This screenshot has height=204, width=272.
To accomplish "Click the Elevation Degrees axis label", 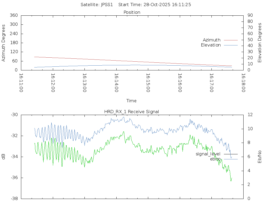I will 260,43.
